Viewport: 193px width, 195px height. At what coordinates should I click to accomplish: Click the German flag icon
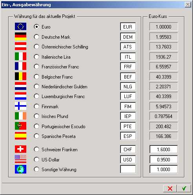pos(20,37)
